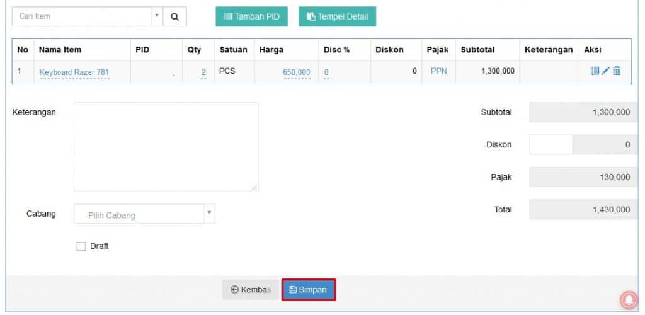Expand the Cari Item dropdown arrow

[x=157, y=16]
